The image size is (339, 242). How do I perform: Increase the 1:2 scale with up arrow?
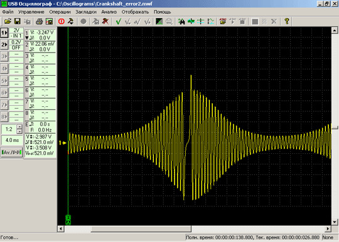(x=19, y=127)
